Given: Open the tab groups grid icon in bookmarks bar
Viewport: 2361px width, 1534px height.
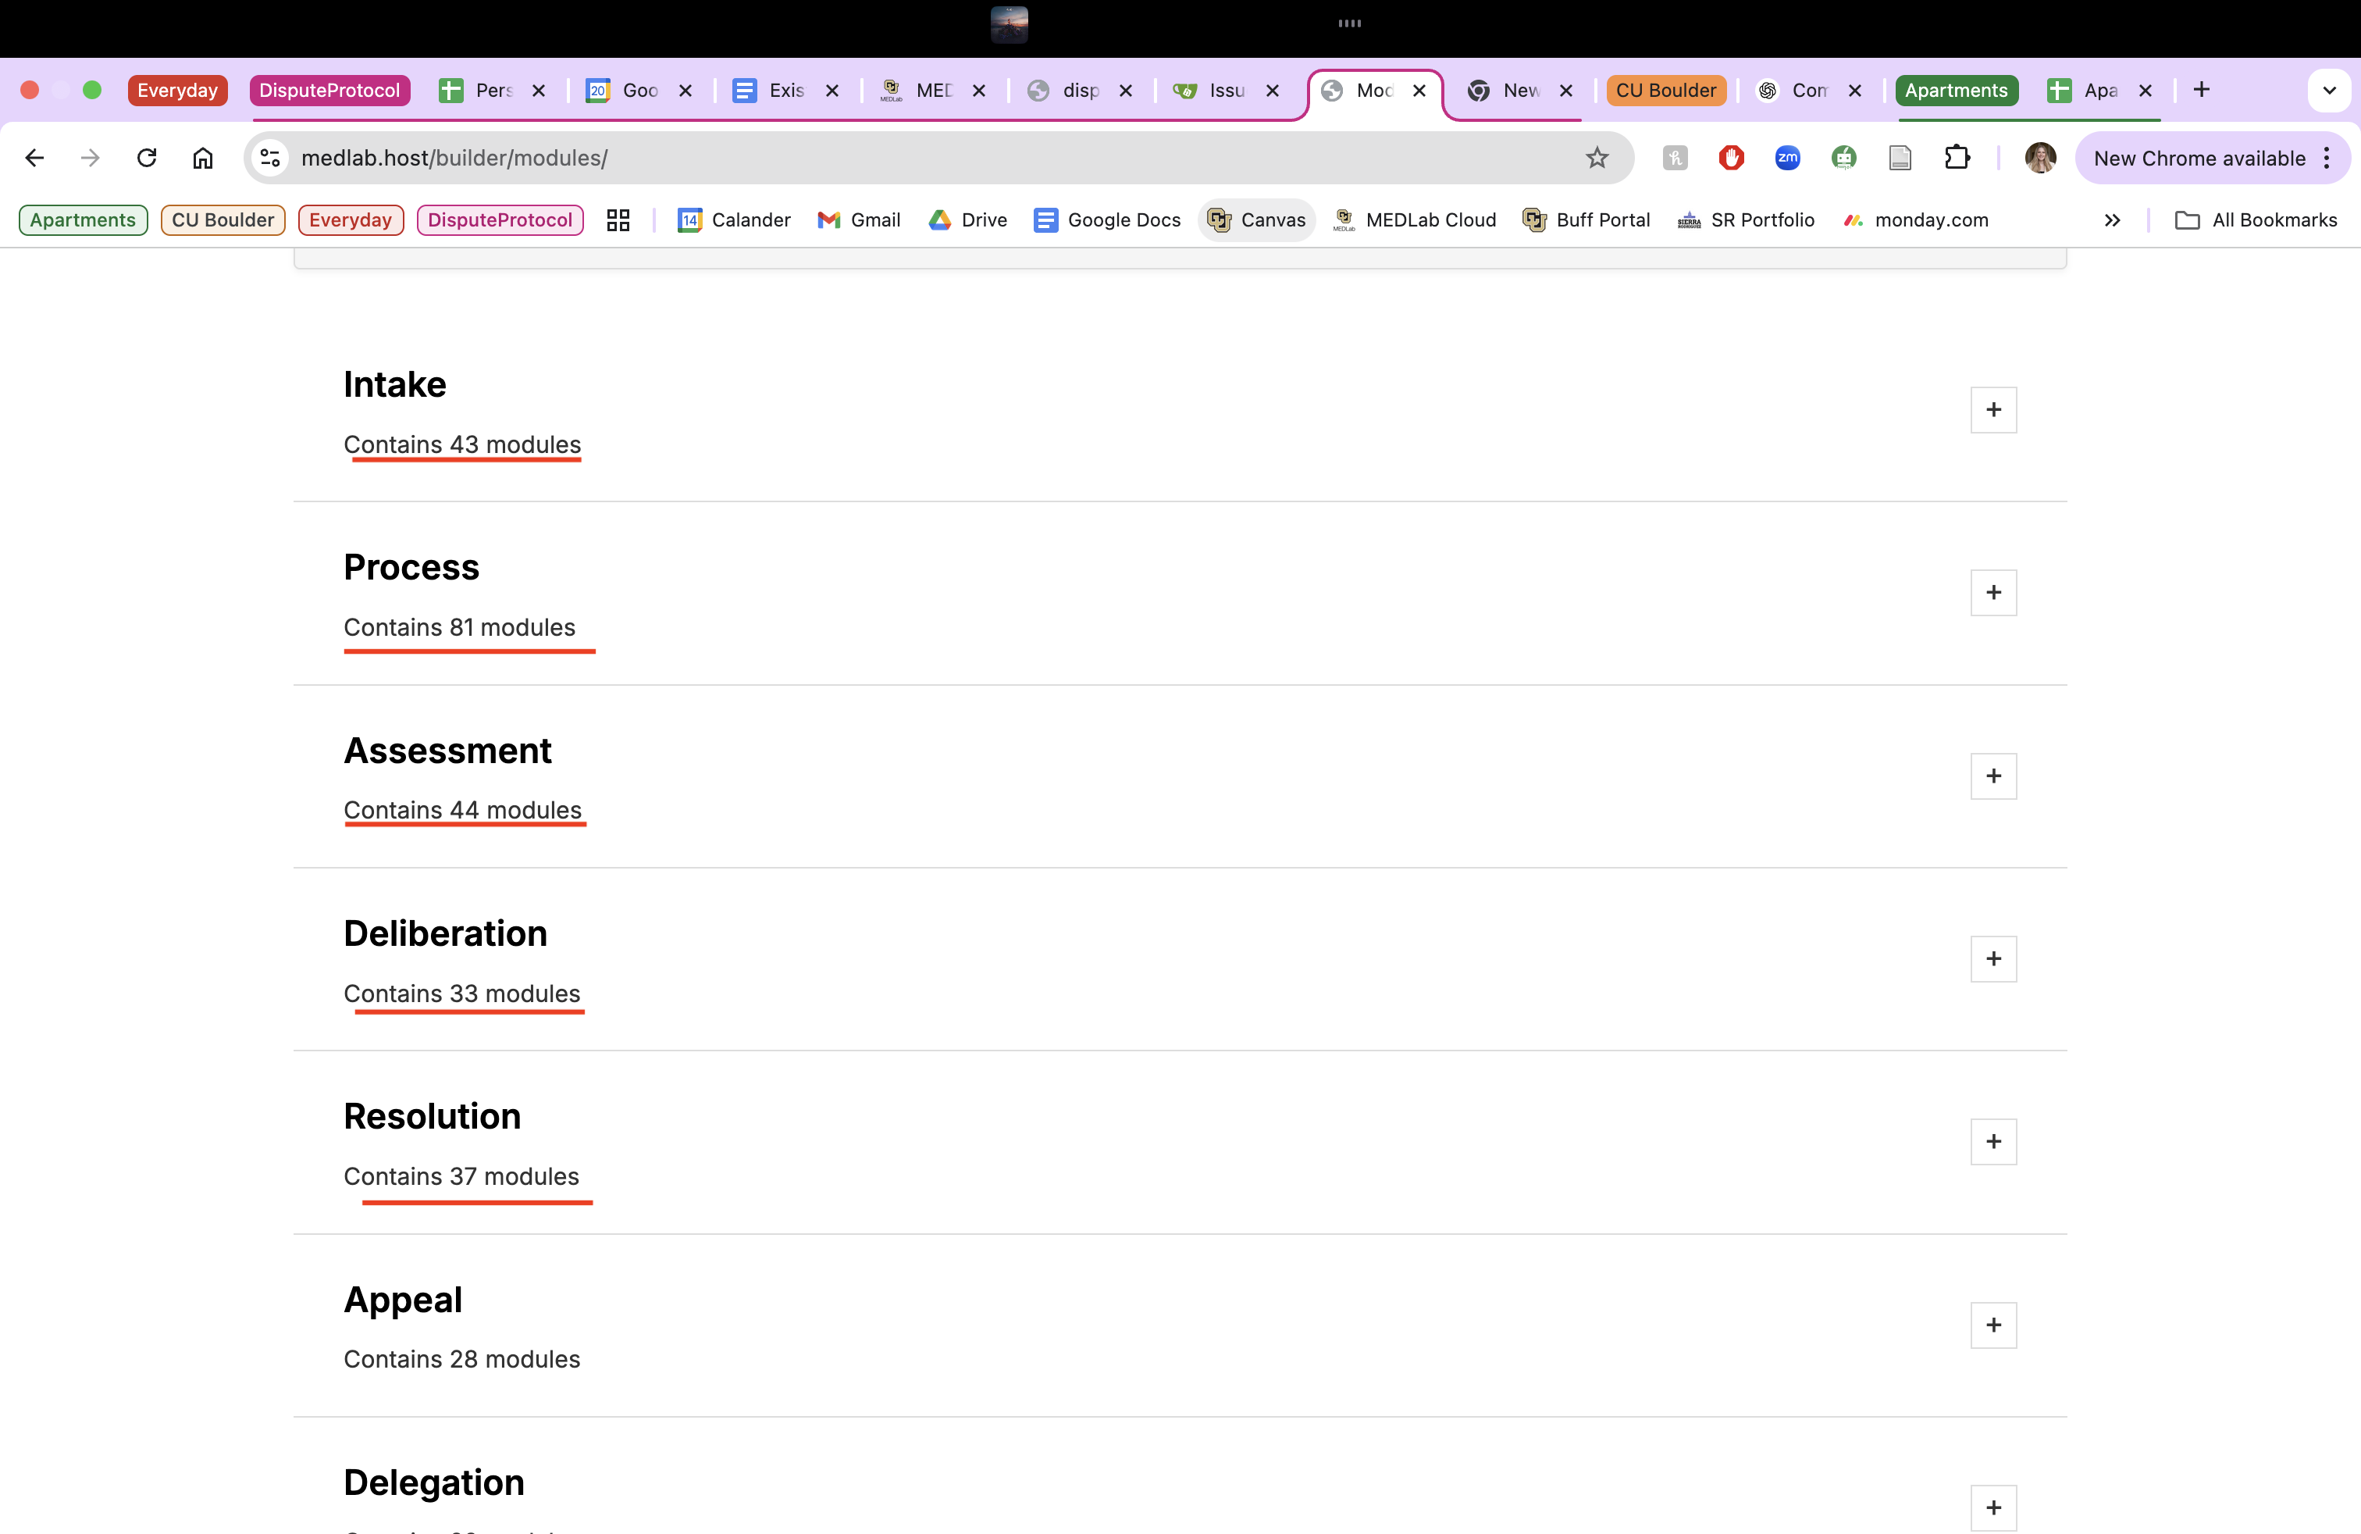Looking at the screenshot, I should (618, 220).
